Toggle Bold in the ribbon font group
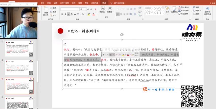The width and height of the screenshot is (216, 109). tap(62, 14)
